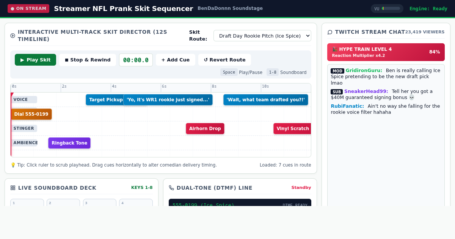This screenshot has height=239, width=455.
Task: Click the Twitch chat bubble icon
Action: (x=330, y=32)
